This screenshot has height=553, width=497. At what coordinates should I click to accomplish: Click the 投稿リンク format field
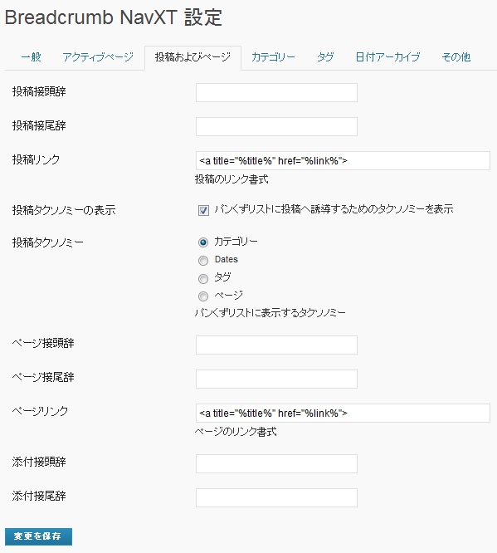point(343,161)
